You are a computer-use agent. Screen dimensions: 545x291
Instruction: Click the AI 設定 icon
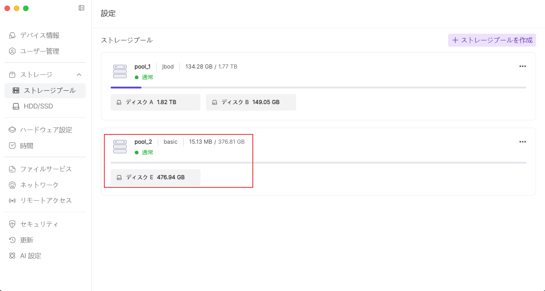(x=13, y=256)
